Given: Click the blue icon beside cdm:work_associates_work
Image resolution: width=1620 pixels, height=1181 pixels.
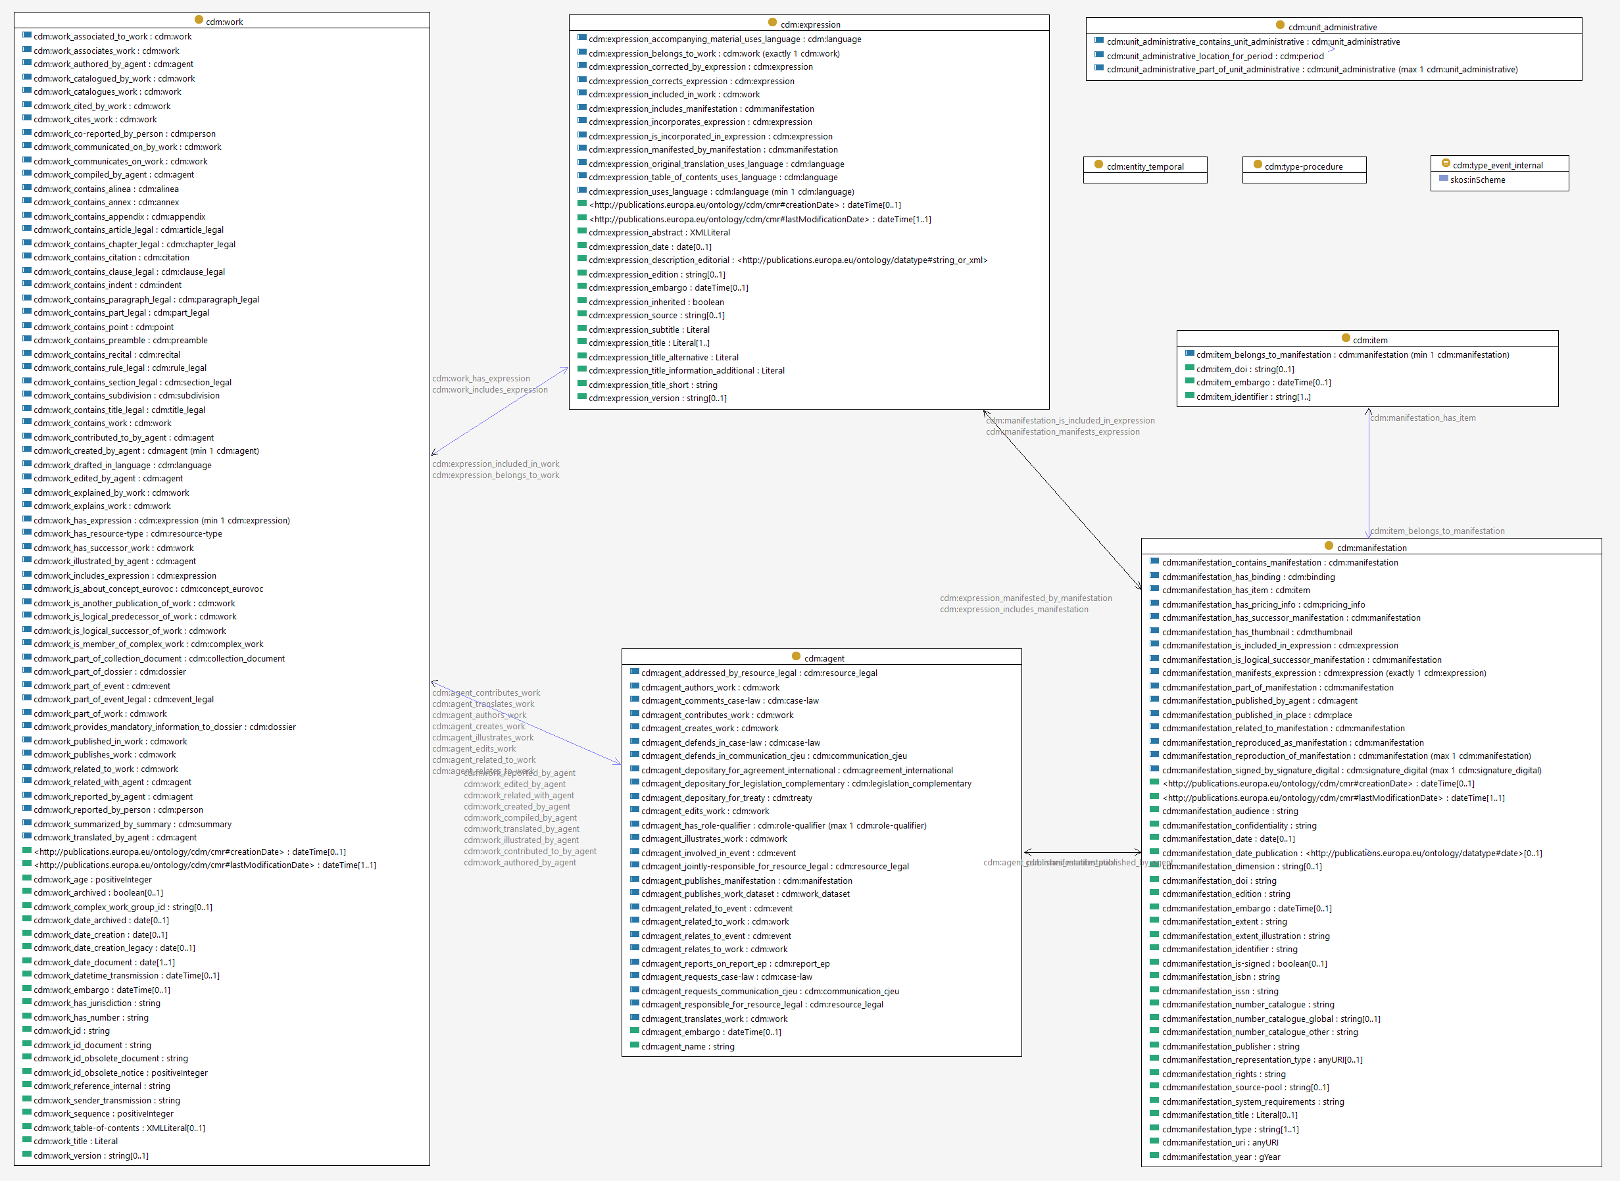Looking at the screenshot, I should (x=26, y=50).
